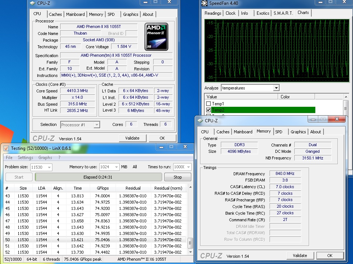Select the SPD tab in top CPU-Z window
This screenshot has width=353, height=264.
click(111, 14)
